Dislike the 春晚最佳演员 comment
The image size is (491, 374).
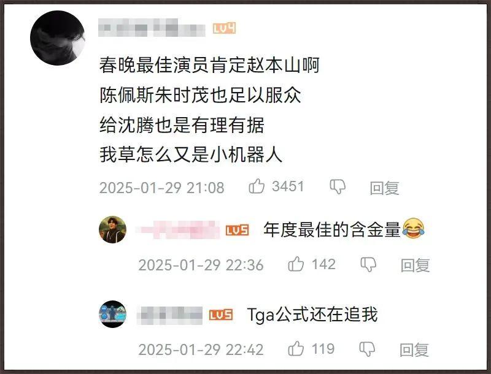[x=338, y=186]
